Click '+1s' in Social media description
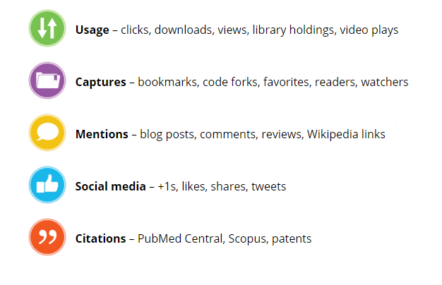Screen dimensions: 442x285 pyautogui.click(x=167, y=187)
